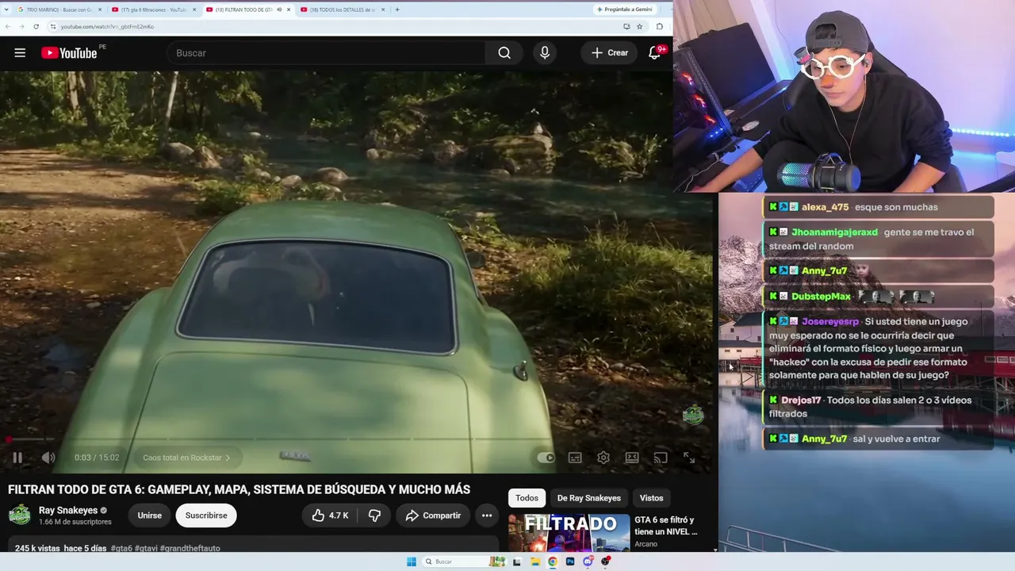This screenshot has height=571, width=1015.
Task: Open the Caos total en Rockstar chapter
Action: pos(186,458)
